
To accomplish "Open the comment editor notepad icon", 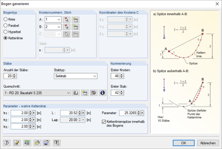I will (x=17, y=143).
